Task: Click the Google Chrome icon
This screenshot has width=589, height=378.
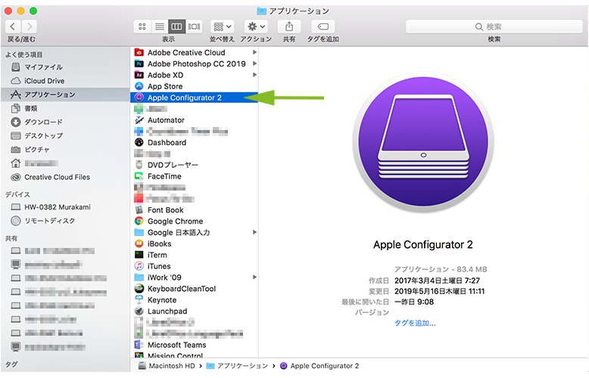Action: pyautogui.click(x=139, y=222)
